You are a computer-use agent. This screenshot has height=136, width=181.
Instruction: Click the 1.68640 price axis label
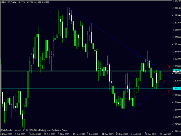tap(177, 8)
